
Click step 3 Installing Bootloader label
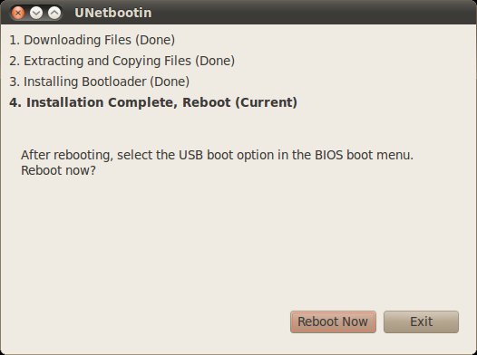pos(99,82)
